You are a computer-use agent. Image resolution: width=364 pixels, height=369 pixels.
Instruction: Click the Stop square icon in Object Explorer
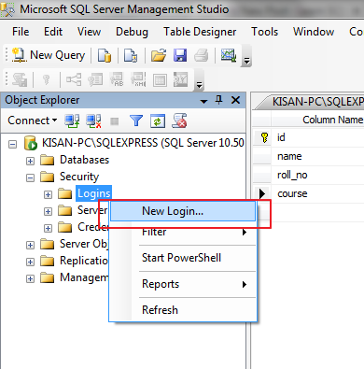pyautogui.click(x=115, y=121)
